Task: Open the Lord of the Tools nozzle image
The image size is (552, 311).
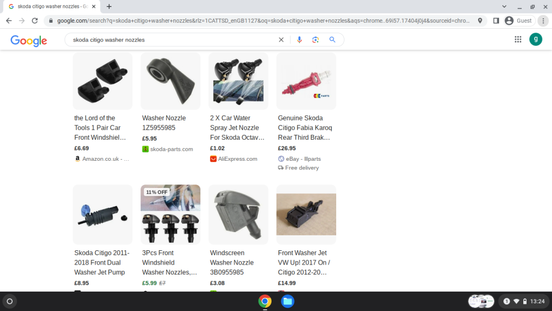Action: tap(103, 81)
